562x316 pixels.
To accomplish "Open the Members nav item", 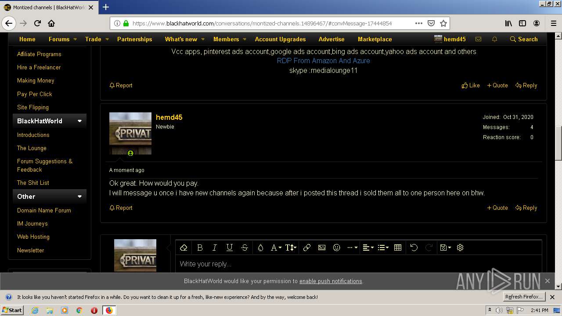I will [x=226, y=39].
